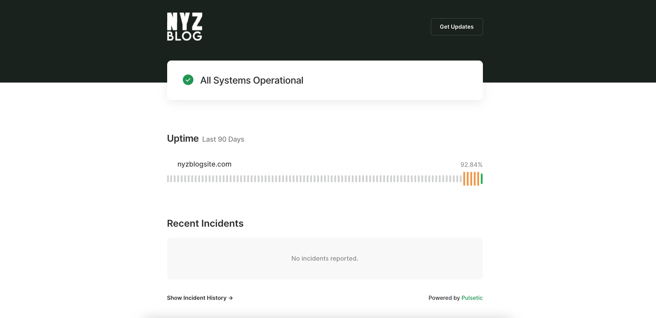Image resolution: width=656 pixels, height=318 pixels.
Task: Open the Pulsetic link
Action: click(x=472, y=298)
